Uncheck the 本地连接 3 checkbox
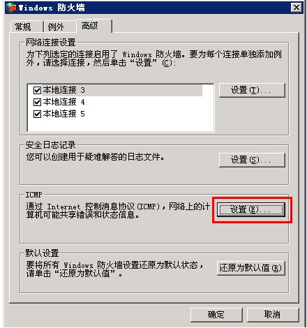Viewport: 307px width, 328px height. (x=37, y=90)
